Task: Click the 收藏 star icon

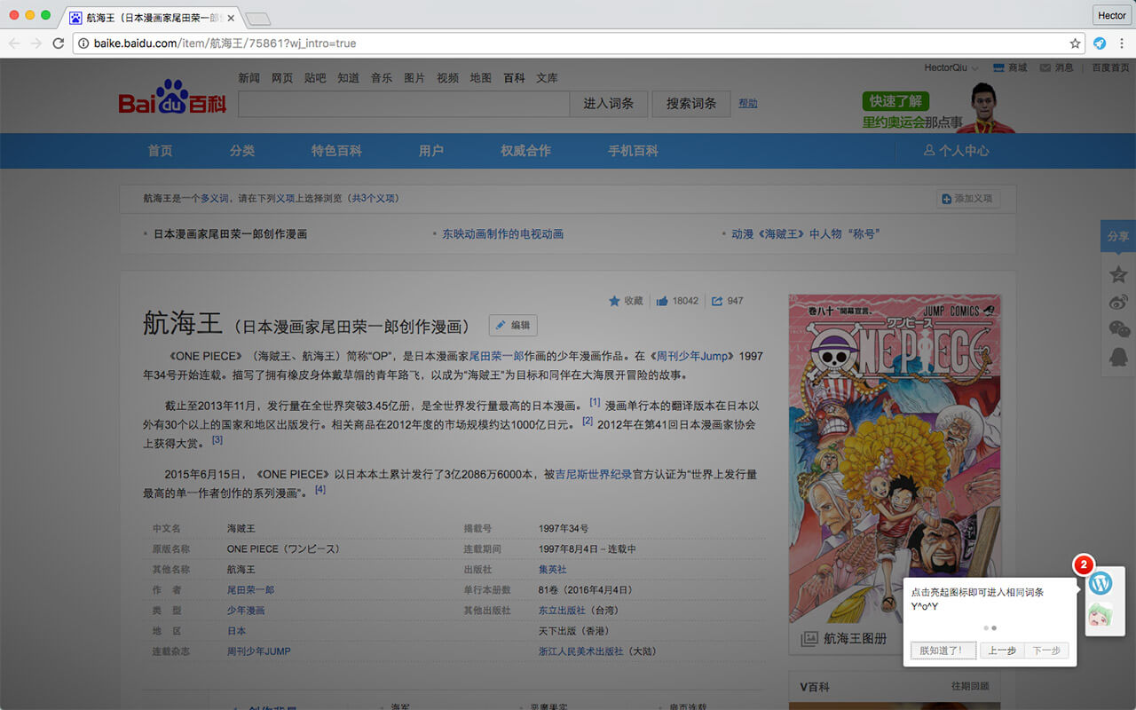Action: [x=614, y=301]
